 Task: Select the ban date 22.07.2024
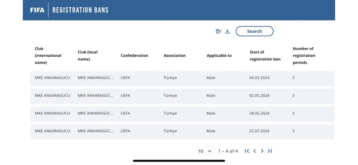coord(259,131)
